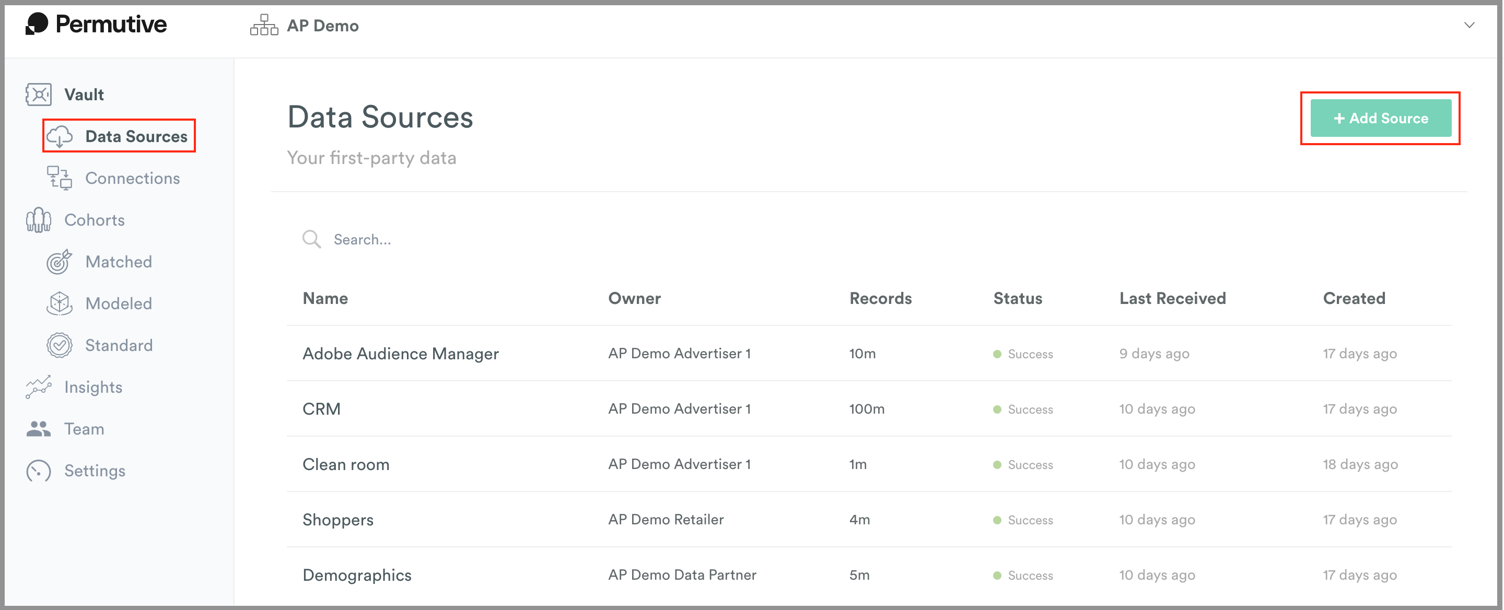This screenshot has width=1504, height=610.
Task: Click the 10m records value
Action: tap(862, 354)
